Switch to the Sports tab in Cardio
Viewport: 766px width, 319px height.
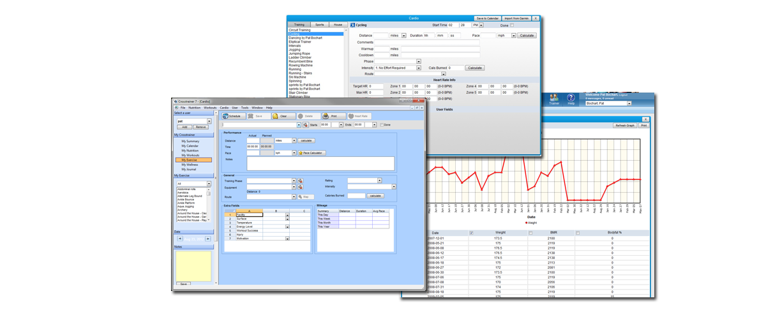[x=320, y=25]
